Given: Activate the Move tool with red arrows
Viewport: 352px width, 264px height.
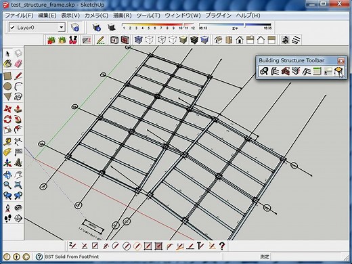Looking at the screenshot, I should pos(7,109).
